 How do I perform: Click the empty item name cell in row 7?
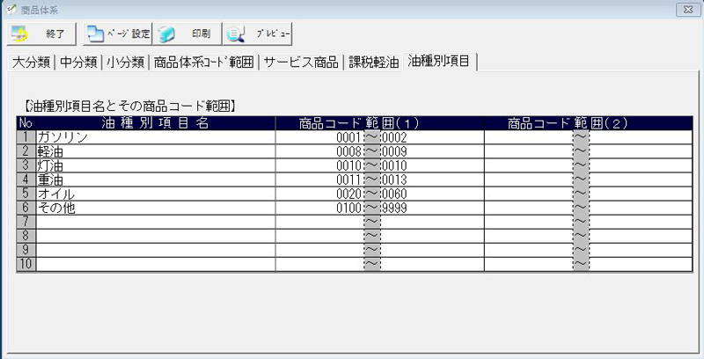tap(155, 222)
